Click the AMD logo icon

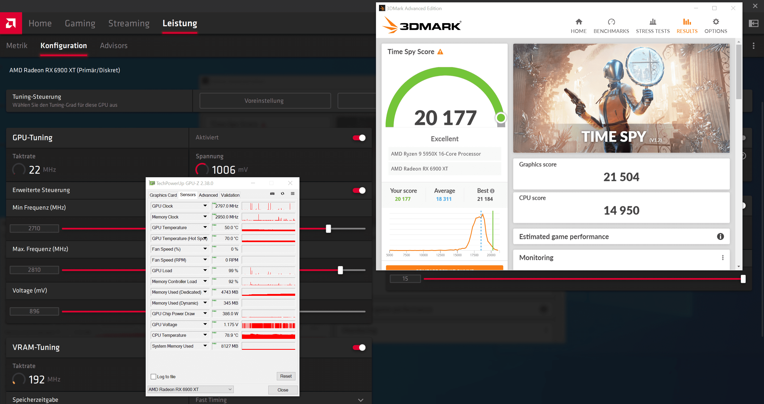[x=11, y=23]
